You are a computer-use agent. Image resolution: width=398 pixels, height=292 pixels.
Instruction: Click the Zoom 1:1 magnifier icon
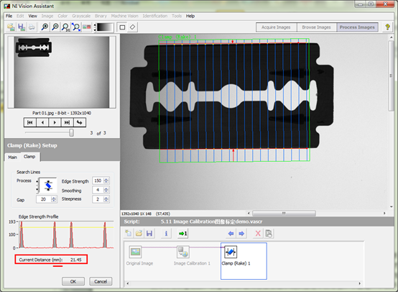(65, 27)
